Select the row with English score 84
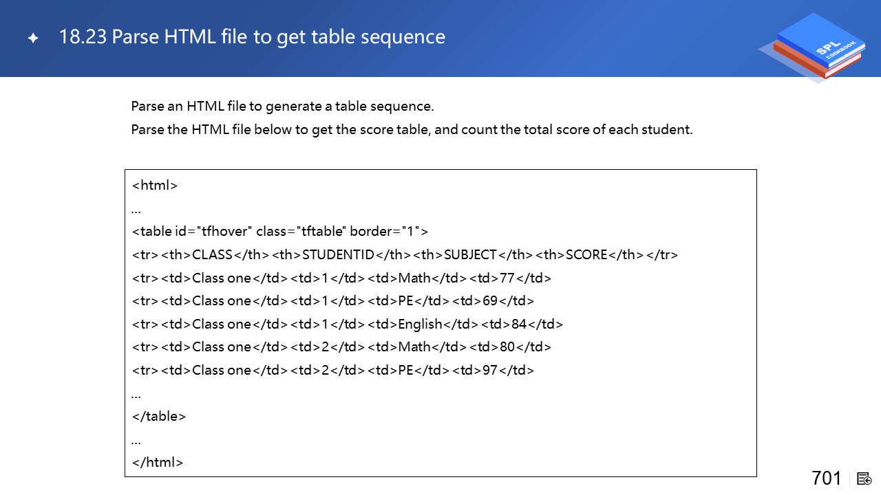This screenshot has height=495, width=881. tap(348, 324)
